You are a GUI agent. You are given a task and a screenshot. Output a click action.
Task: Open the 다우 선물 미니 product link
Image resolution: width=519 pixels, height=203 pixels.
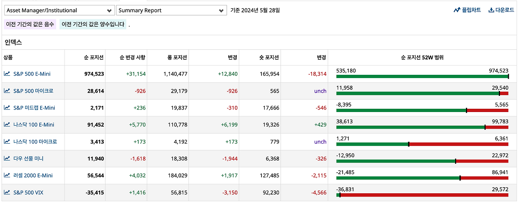coord(28,159)
